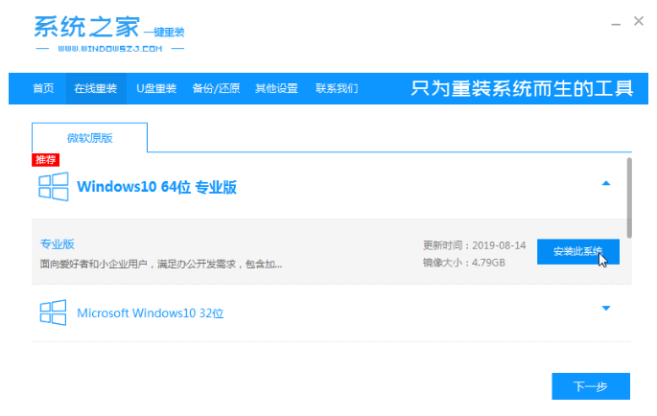
Task: Click the 下一步 button
Action: pos(591,386)
